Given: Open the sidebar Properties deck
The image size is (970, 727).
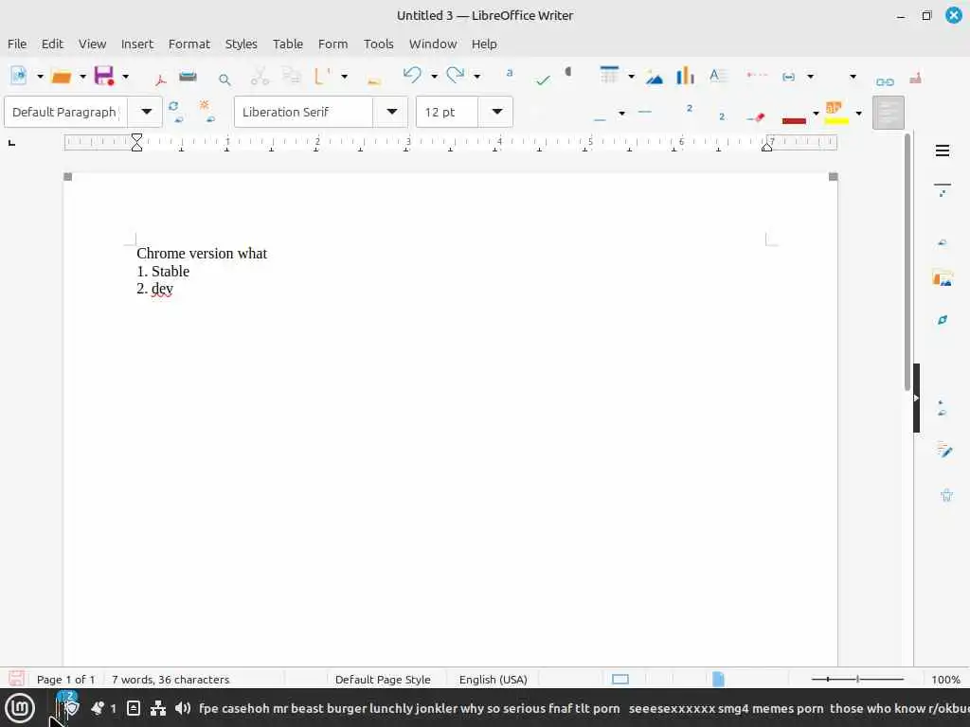Looking at the screenshot, I should pyautogui.click(x=943, y=189).
